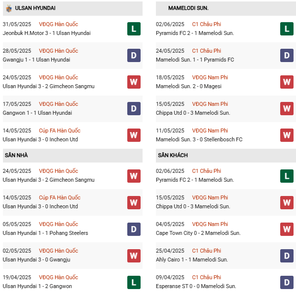This screenshot has width=296, height=293.
Task: Click the L badge for Pyramids FC 02/06 form row
Action: (x=287, y=29)
